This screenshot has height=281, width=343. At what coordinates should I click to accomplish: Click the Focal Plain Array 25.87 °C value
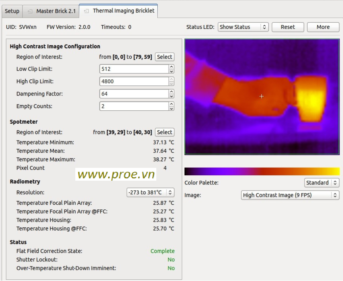pyautogui.click(x=163, y=203)
